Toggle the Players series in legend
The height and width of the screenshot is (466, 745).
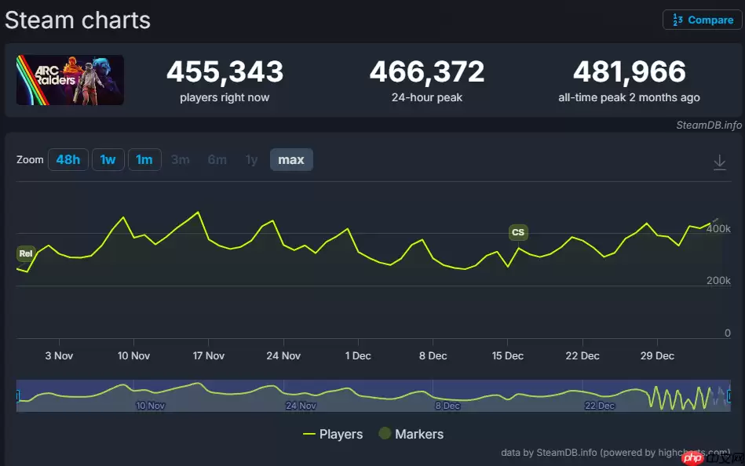[333, 434]
